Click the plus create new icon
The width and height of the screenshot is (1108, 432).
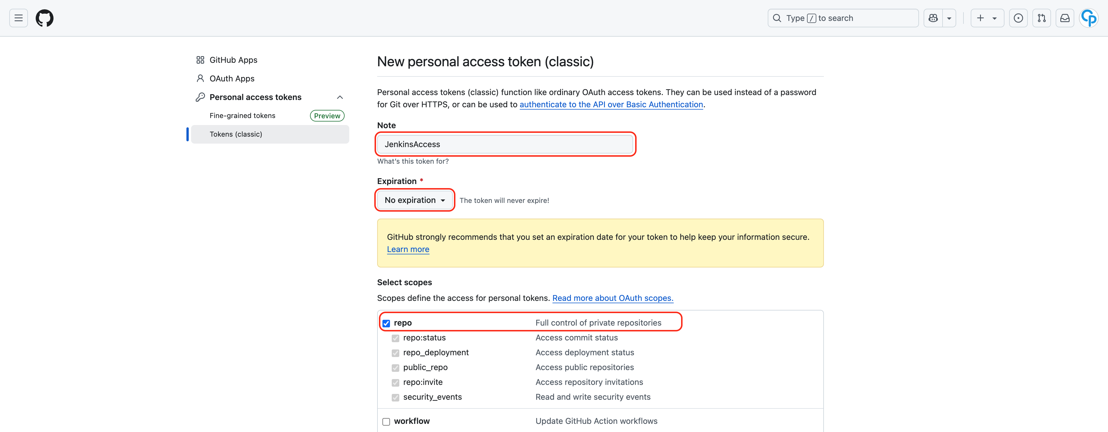pos(981,18)
